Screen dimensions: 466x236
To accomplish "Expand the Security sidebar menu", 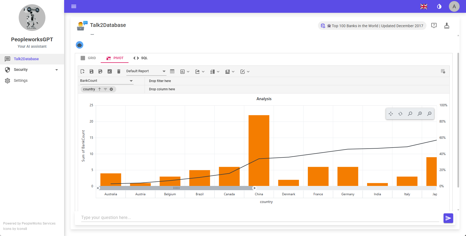I will pyautogui.click(x=32, y=70).
